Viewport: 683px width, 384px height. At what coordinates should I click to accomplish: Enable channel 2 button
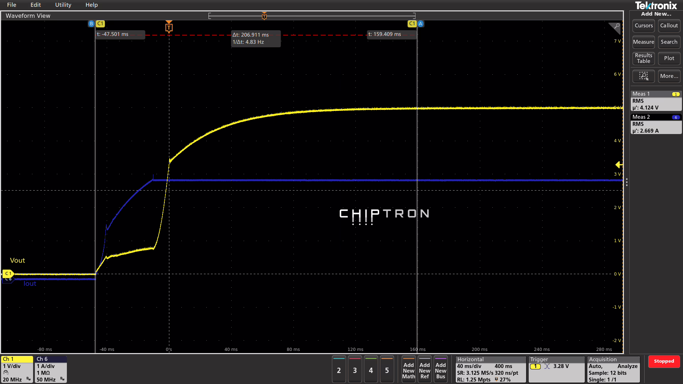click(x=339, y=370)
